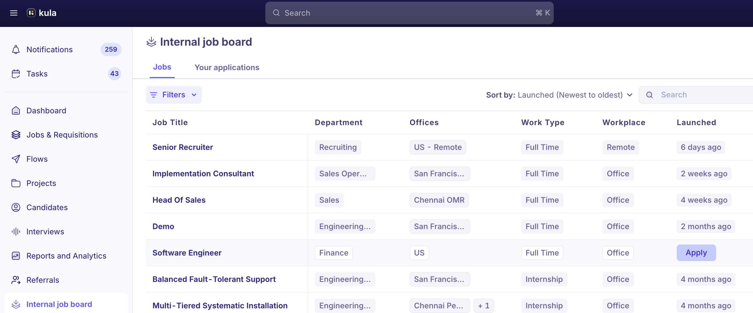Open the Notifications bell icon
The height and width of the screenshot is (313, 753).
click(x=16, y=50)
